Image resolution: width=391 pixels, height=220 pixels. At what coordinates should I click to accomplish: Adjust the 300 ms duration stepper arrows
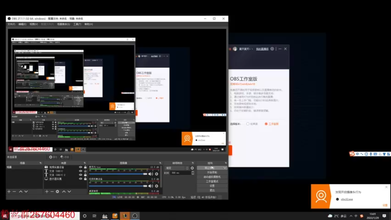193,173
